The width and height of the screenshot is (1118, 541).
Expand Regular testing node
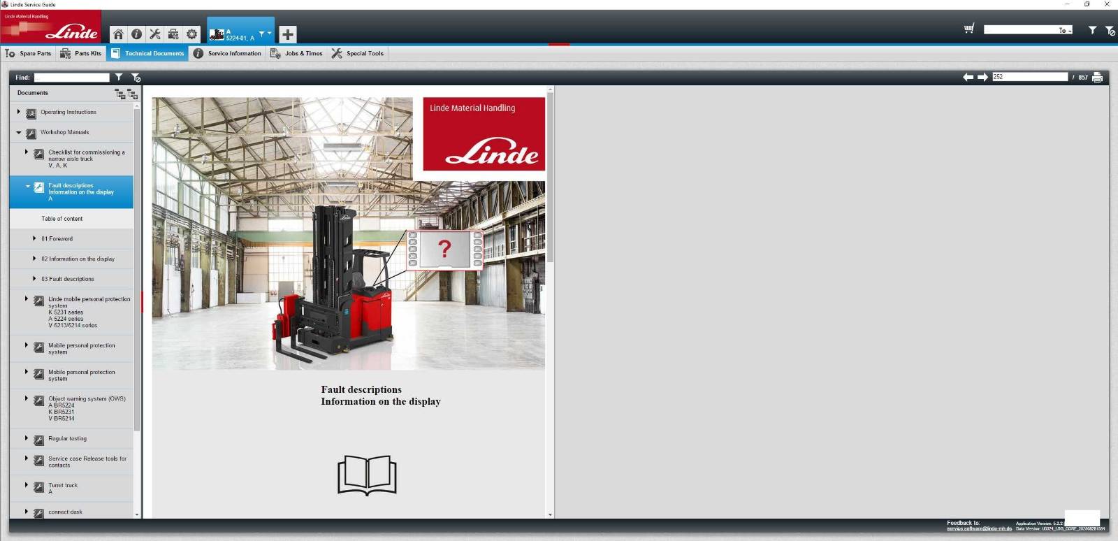(x=27, y=438)
